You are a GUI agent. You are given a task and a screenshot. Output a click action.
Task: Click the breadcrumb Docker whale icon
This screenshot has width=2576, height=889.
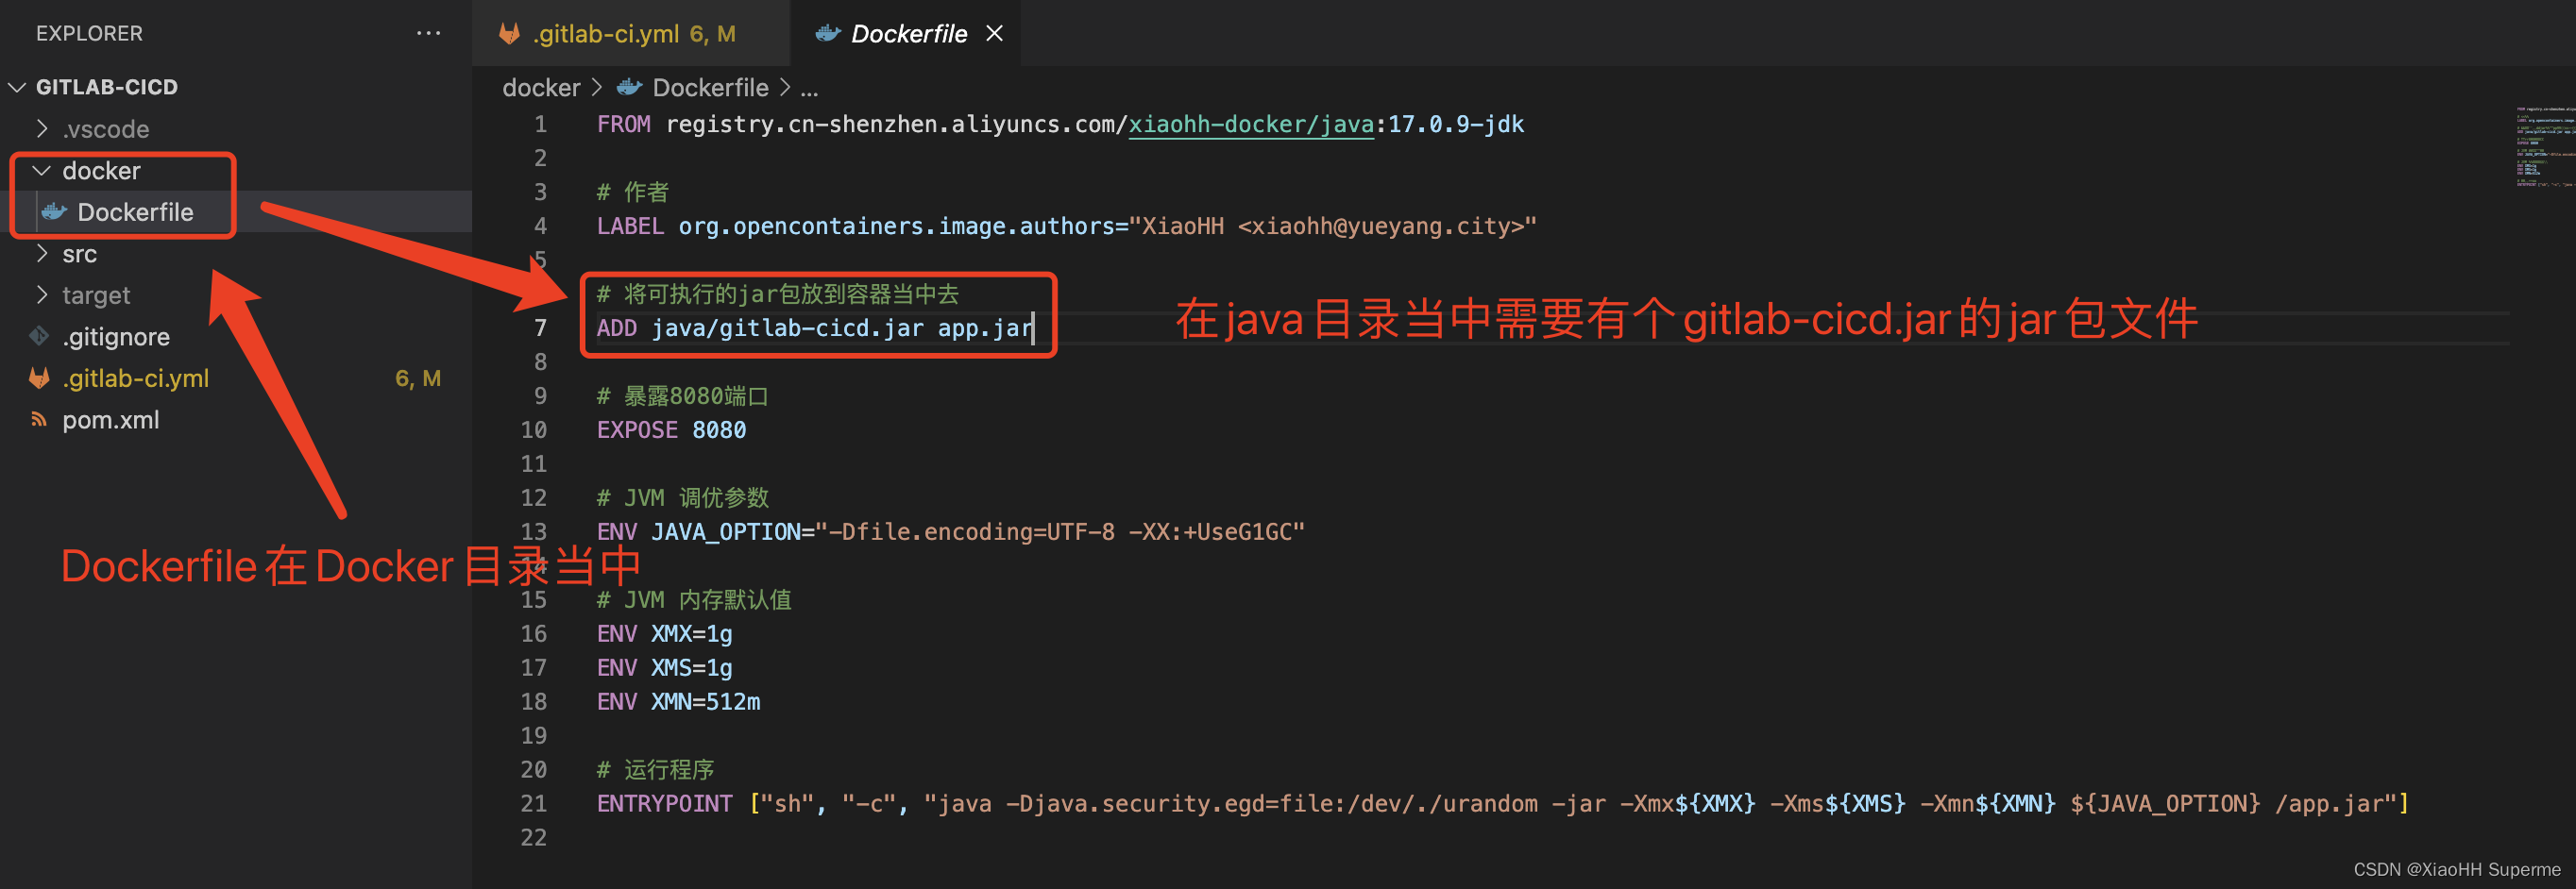pos(629,88)
